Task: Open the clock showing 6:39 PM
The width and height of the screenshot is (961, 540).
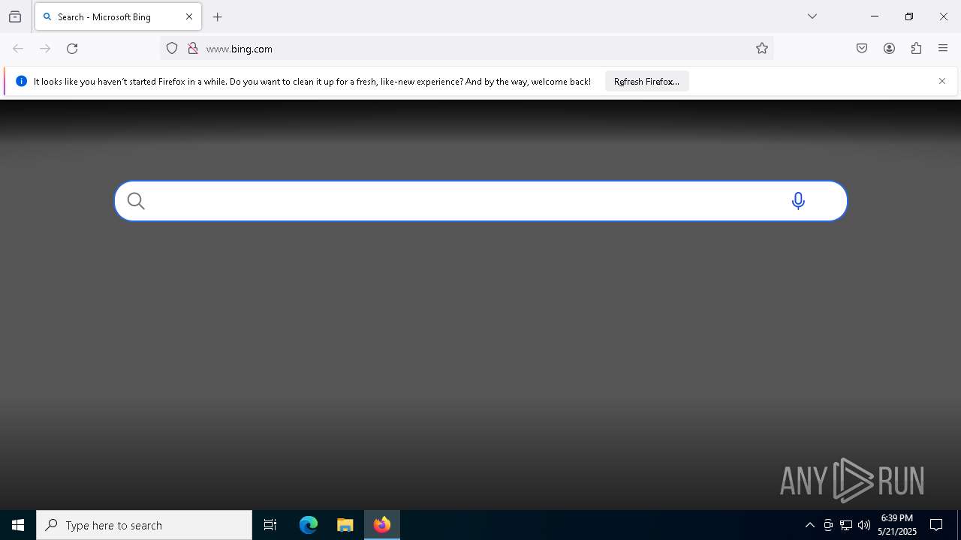Action: [x=897, y=525]
